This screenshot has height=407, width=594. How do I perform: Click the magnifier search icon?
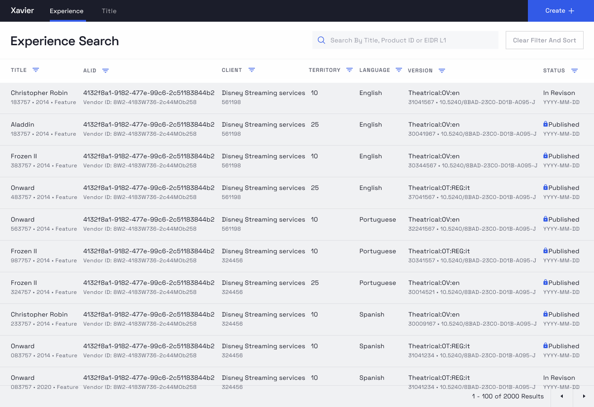pos(321,40)
